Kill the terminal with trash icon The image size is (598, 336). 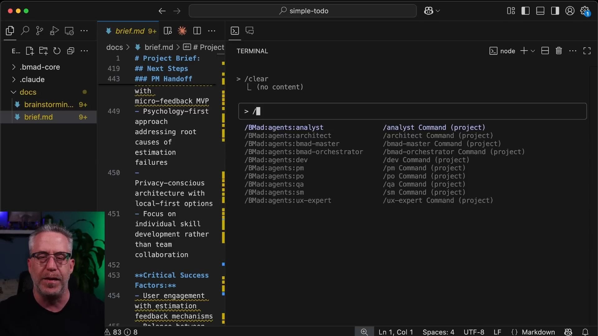point(559,51)
